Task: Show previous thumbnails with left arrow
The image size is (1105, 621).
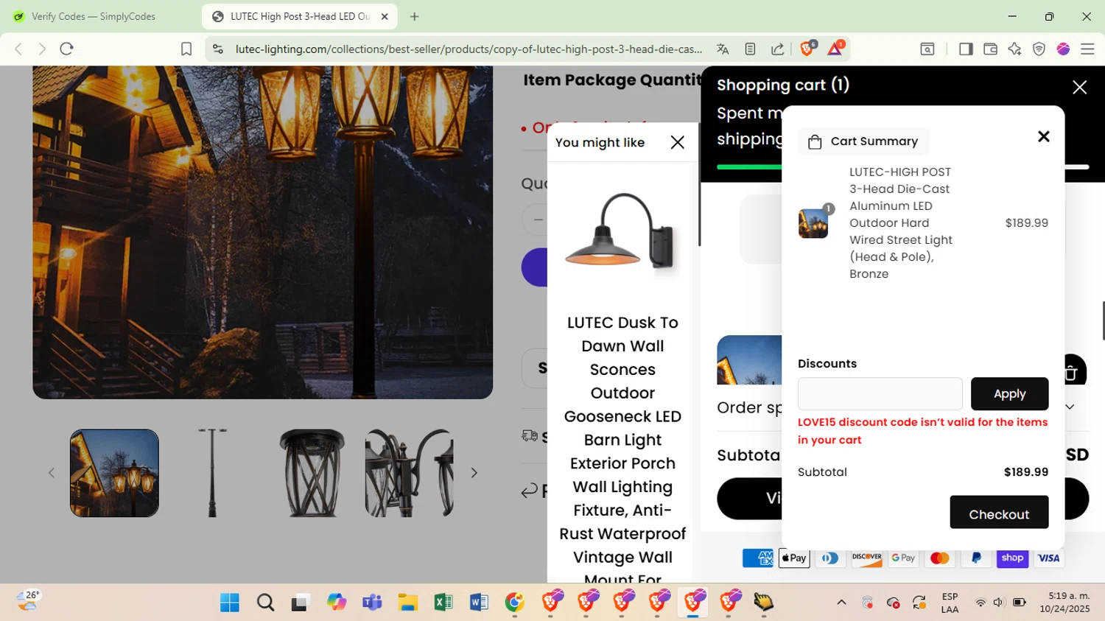Action: 51,473
